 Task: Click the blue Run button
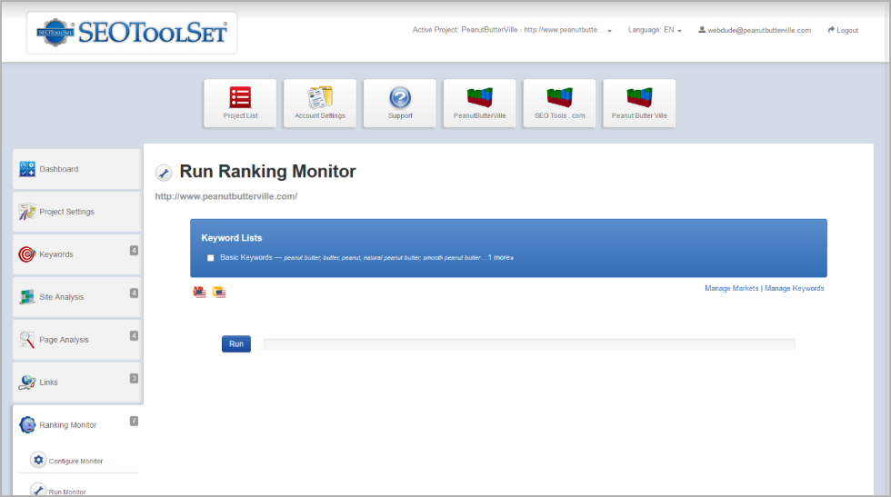[x=236, y=343]
